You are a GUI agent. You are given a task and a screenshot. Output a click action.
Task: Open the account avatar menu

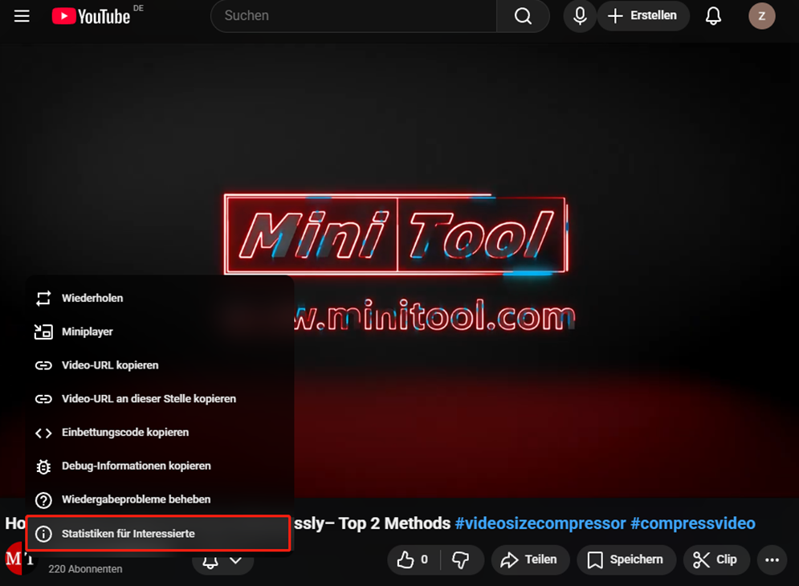761,16
